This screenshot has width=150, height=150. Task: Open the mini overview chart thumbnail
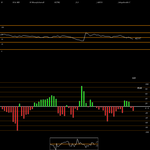[x=74, y=144]
